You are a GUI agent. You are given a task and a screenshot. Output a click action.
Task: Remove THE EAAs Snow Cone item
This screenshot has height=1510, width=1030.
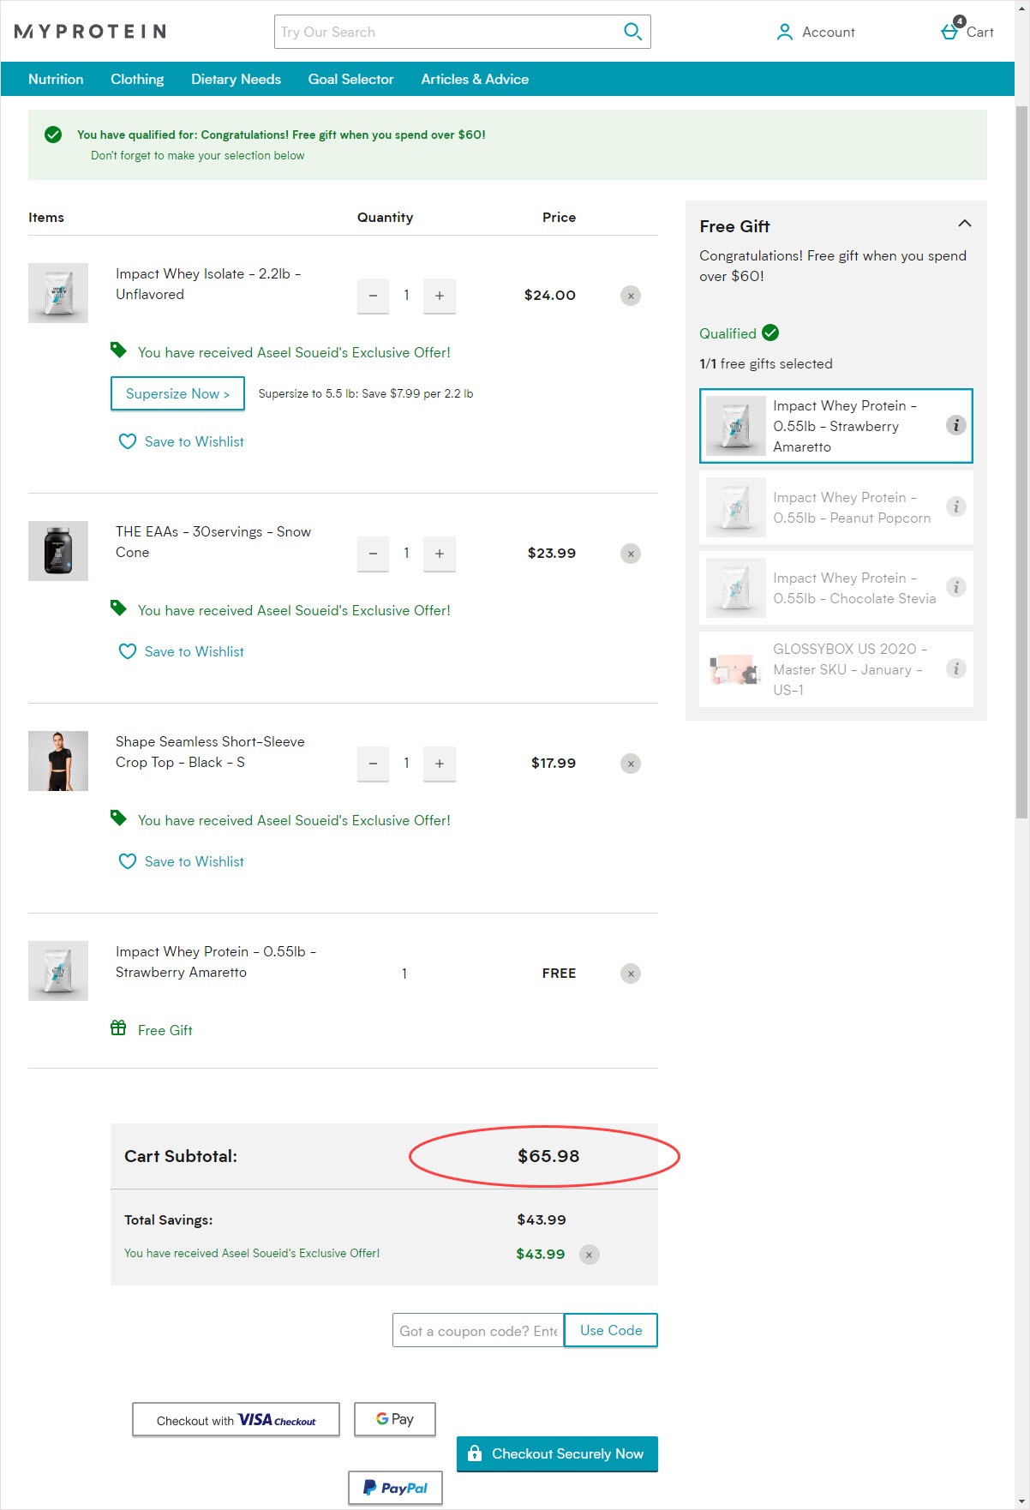point(631,554)
